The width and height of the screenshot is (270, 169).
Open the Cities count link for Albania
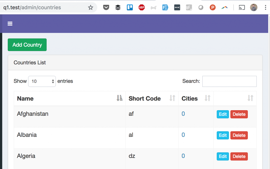tap(183, 135)
